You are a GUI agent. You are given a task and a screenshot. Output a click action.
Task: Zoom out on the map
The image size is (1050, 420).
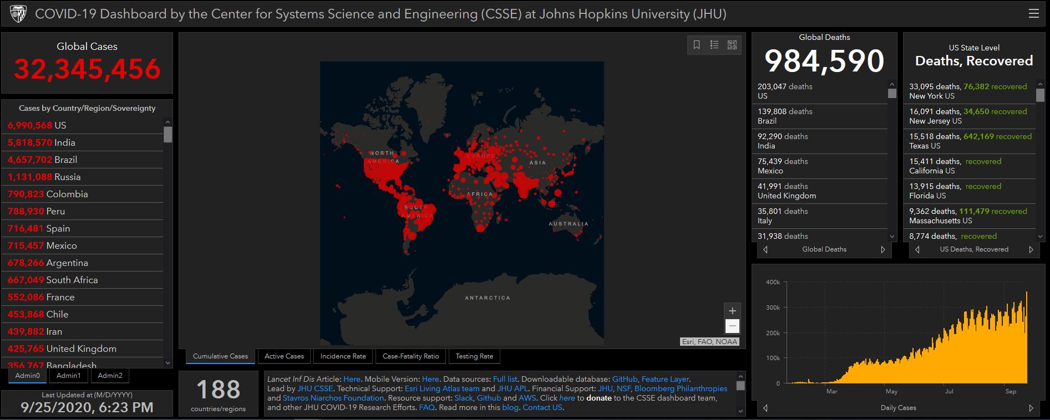pos(732,326)
